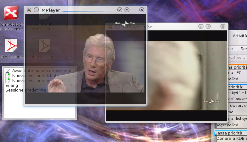Click the Avvia Kate launcher icon
The width and height of the screenshot is (247, 142).
[8, 71]
